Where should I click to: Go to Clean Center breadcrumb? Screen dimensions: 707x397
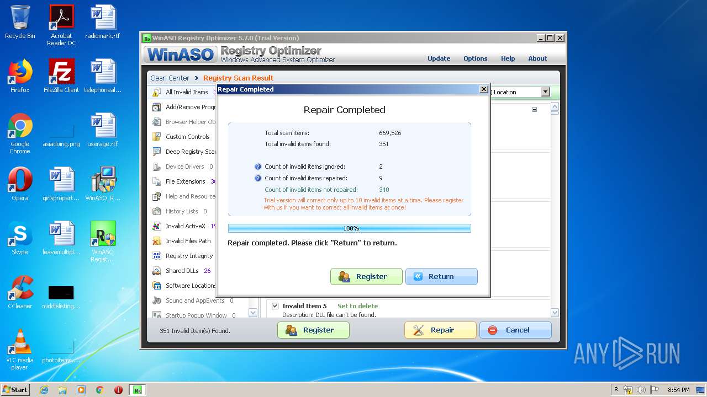[170, 78]
